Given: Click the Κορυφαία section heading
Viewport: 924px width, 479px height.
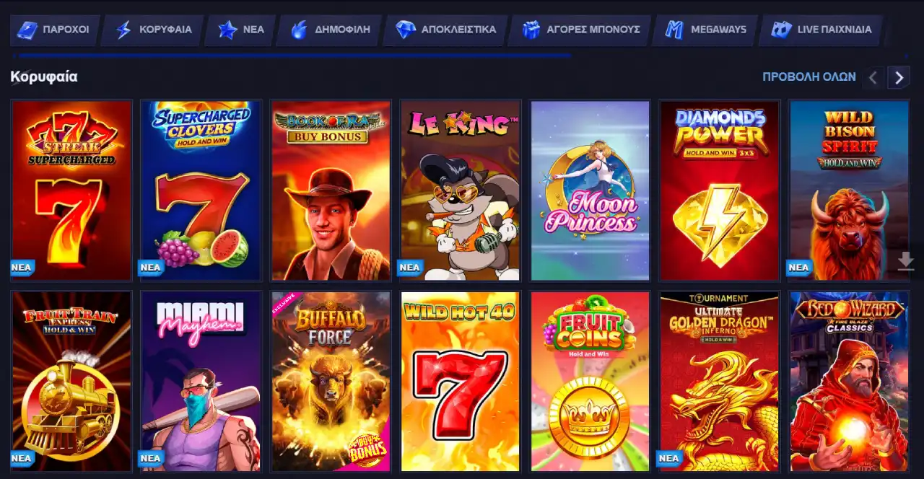Looking at the screenshot, I should click(44, 76).
